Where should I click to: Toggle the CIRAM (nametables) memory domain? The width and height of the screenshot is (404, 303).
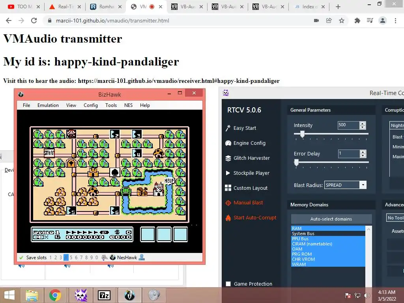click(x=328, y=244)
